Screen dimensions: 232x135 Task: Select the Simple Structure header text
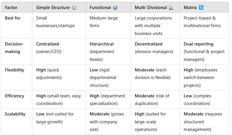coord(53,8)
